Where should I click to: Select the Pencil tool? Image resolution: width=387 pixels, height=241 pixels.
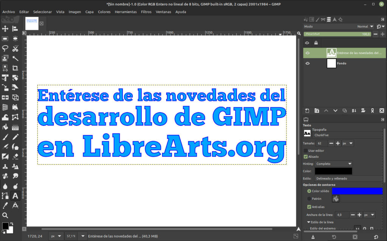15,137
